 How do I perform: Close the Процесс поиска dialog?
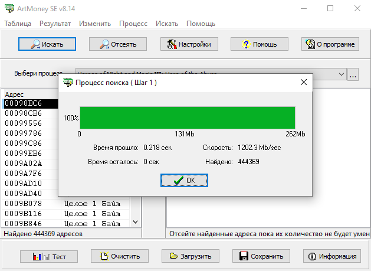(x=304, y=82)
